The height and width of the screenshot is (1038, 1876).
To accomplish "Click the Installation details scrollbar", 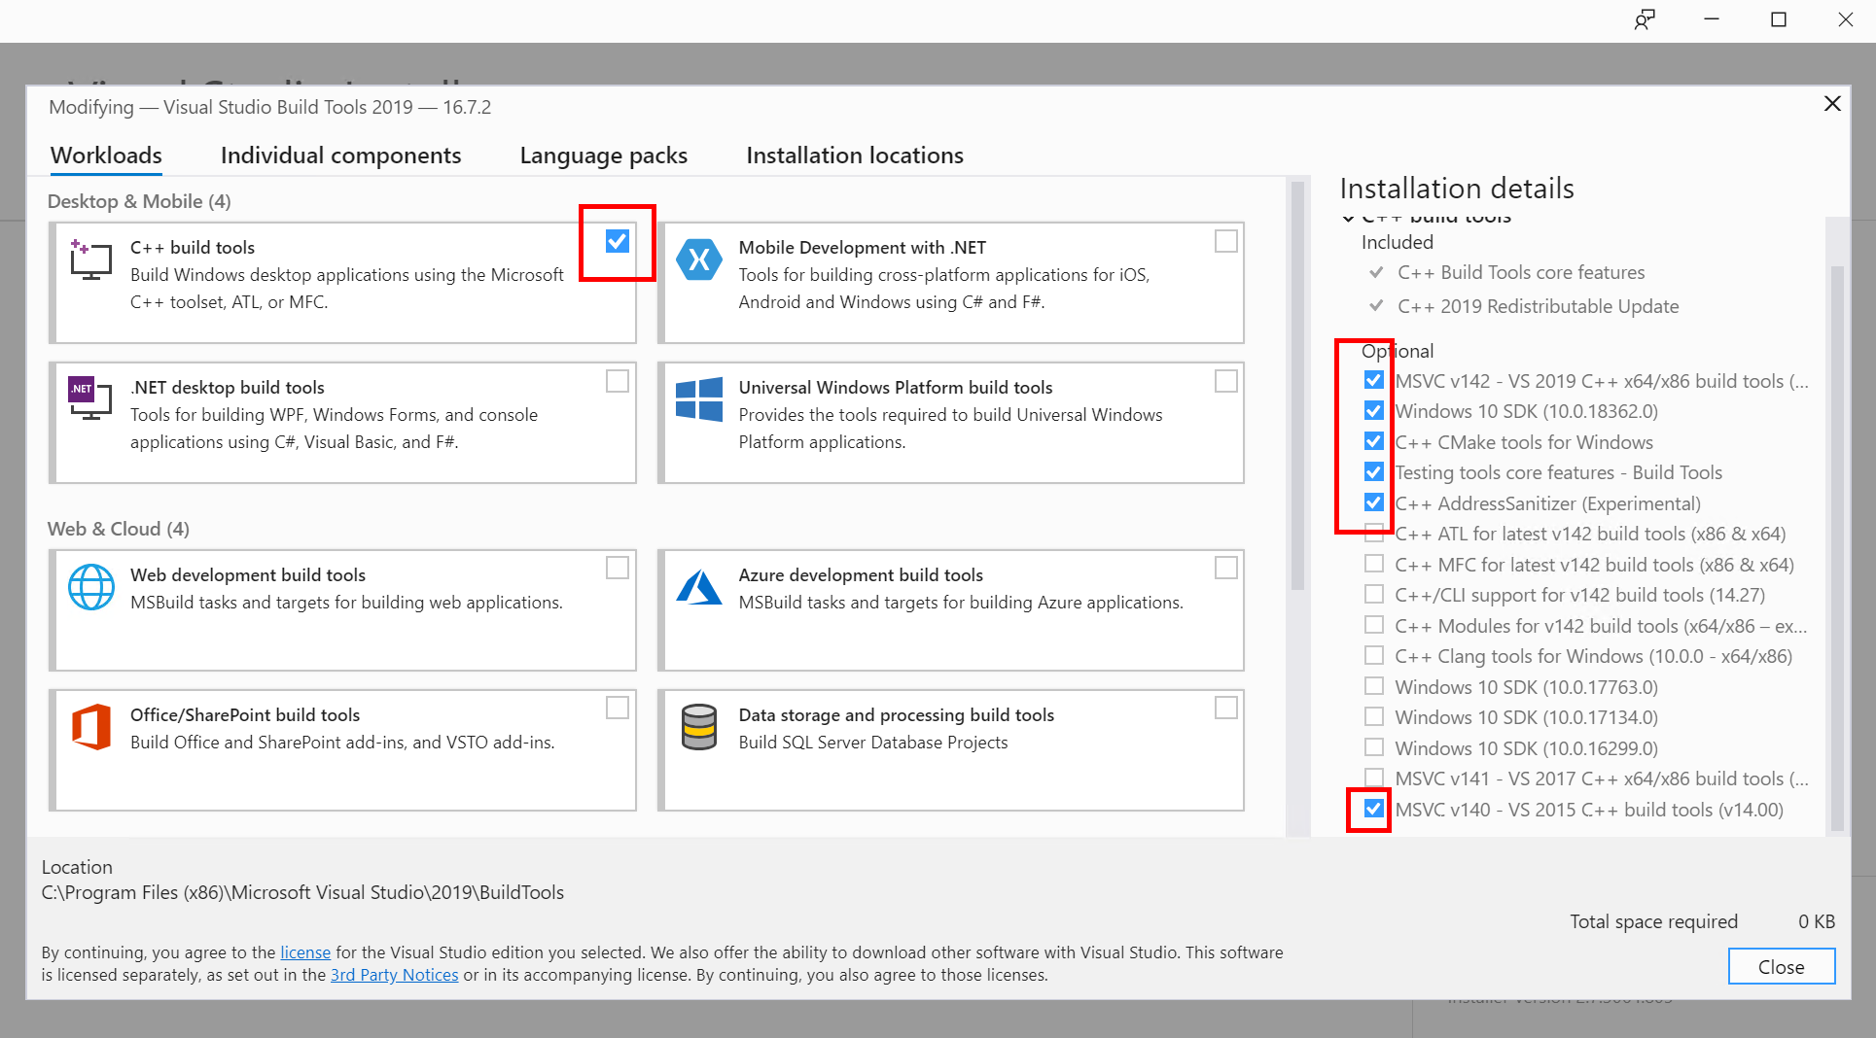I will point(1836,548).
